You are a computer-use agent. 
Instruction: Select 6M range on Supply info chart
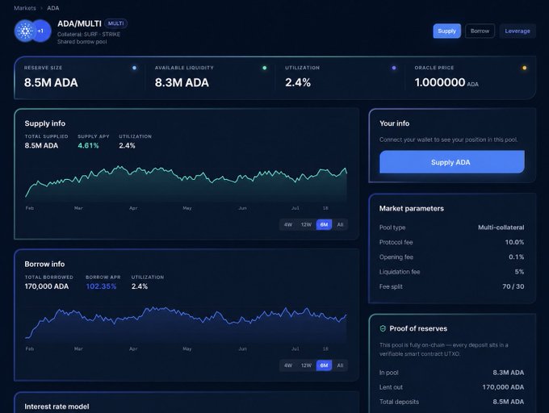(324, 224)
